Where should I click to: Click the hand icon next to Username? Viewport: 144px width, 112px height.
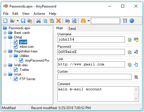[136, 40]
